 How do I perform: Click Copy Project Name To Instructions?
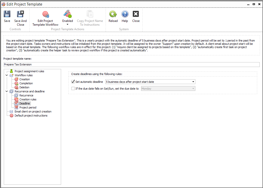click(90, 18)
